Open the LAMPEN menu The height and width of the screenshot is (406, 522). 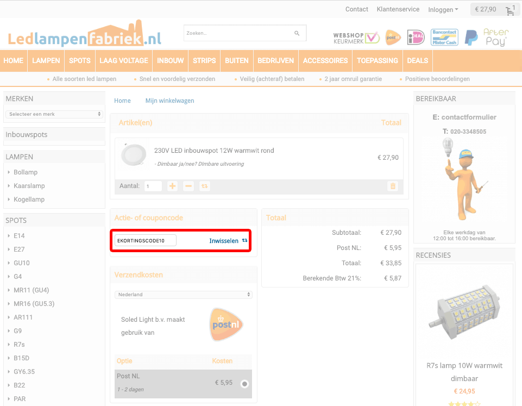pos(46,61)
